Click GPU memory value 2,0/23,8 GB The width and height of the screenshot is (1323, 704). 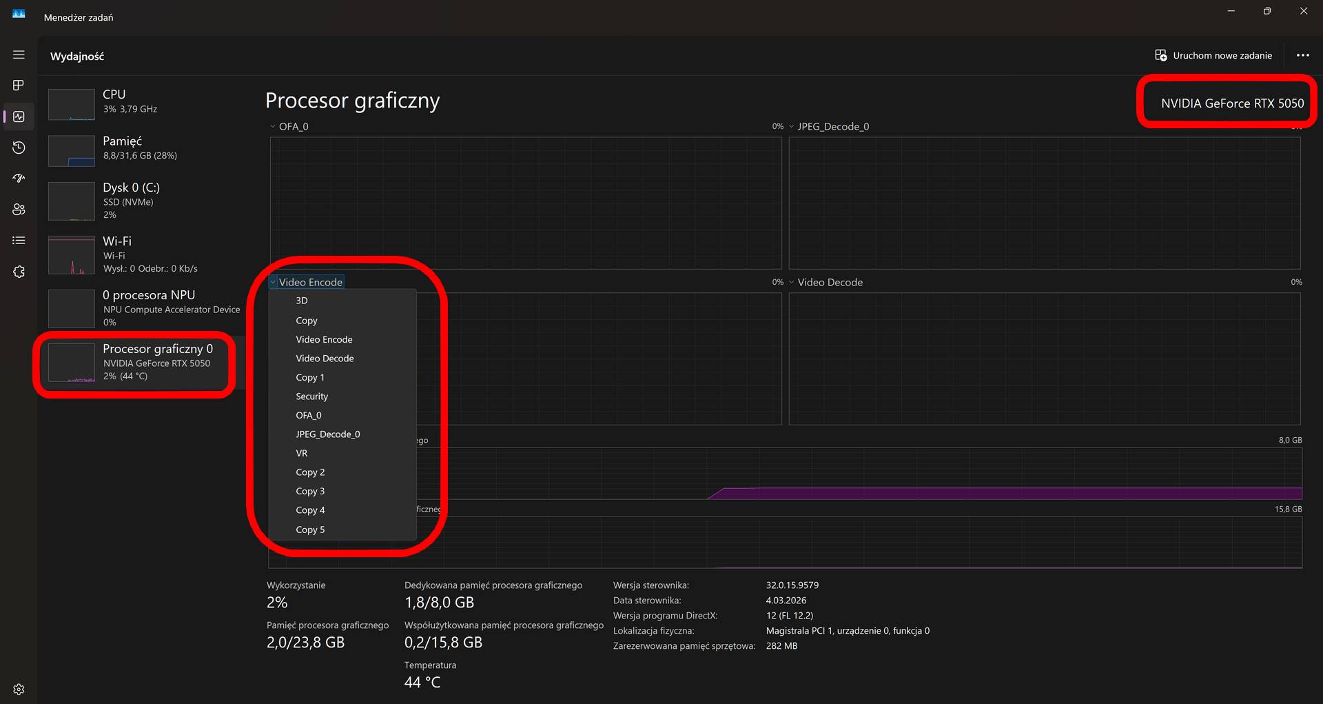point(305,643)
